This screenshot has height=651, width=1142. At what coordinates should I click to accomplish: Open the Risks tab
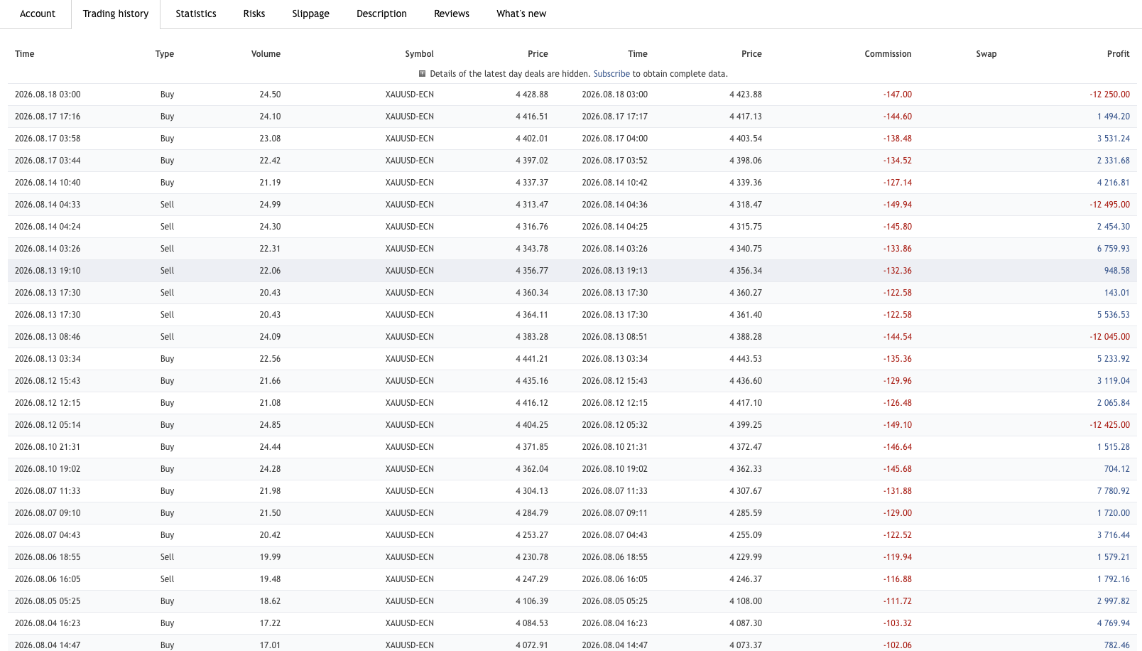click(x=254, y=14)
